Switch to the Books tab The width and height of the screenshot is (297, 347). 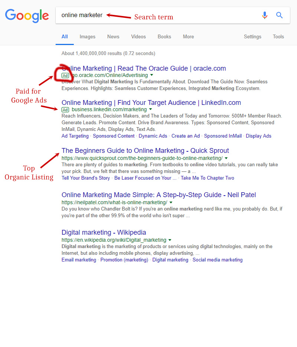coord(164,37)
